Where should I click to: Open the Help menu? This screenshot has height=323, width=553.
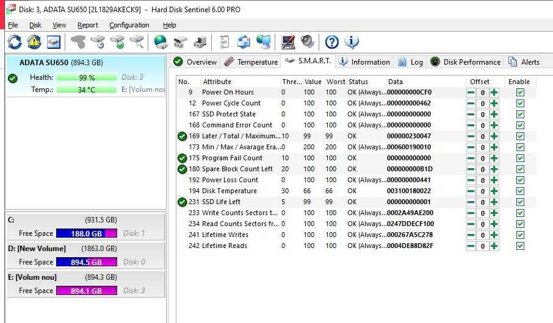coord(169,25)
